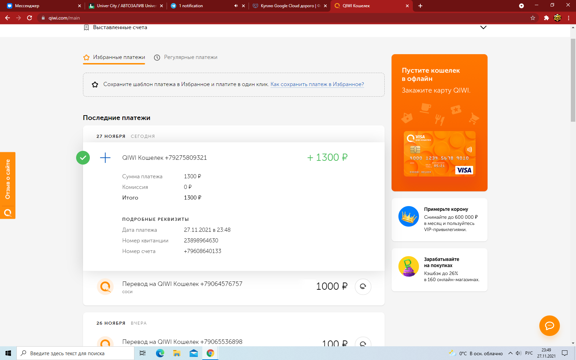Mute the 1 notification tab audio icon
This screenshot has height=360, width=576.
coord(236,6)
